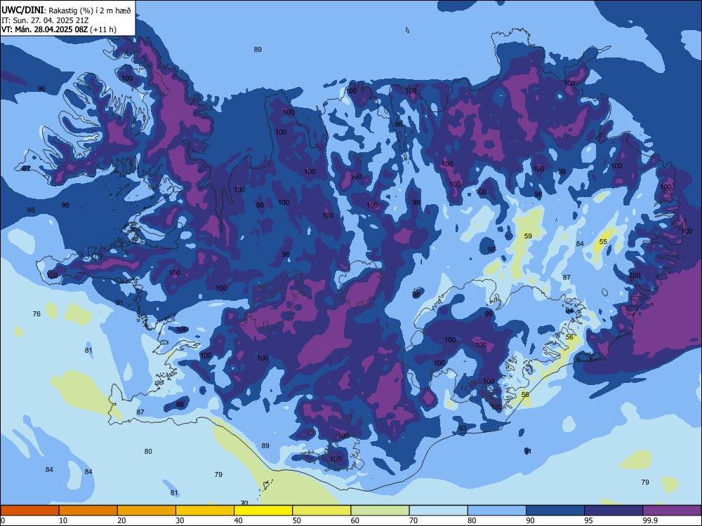Click the bright yellow 40–50 legend swatch
The width and height of the screenshot is (702, 526).
(x=263, y=511)
